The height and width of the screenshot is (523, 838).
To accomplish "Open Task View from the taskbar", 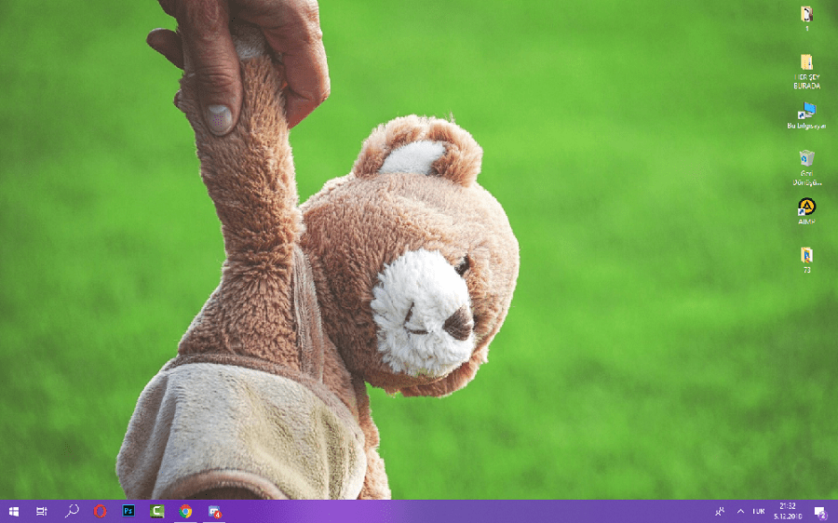I will click(42, 511).
